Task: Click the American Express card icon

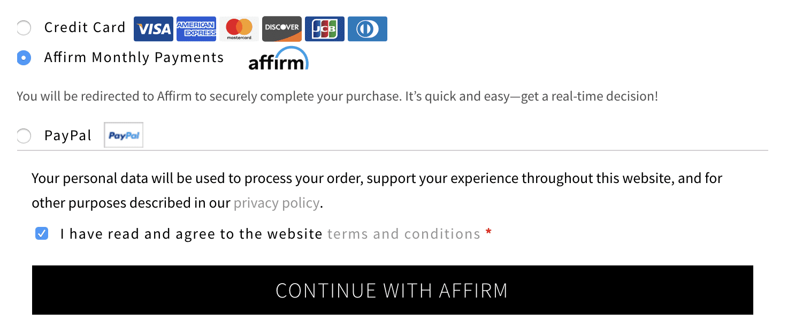Action: pyautogui.click(x=196, y=29)
